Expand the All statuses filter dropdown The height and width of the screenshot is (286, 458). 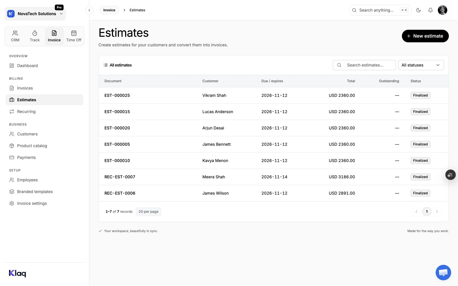click(x=421, y=65)
